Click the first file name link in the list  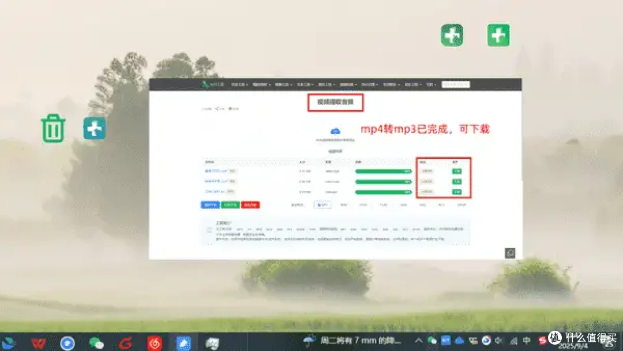point(216,171)
